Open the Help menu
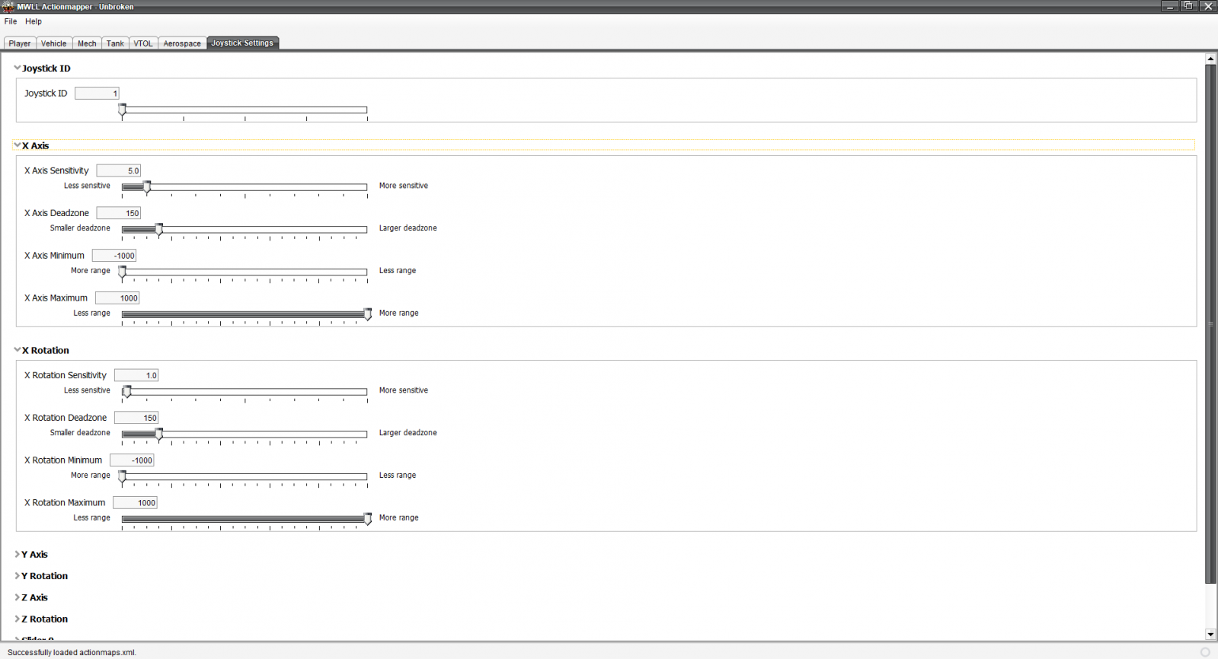 coord(34,21)
